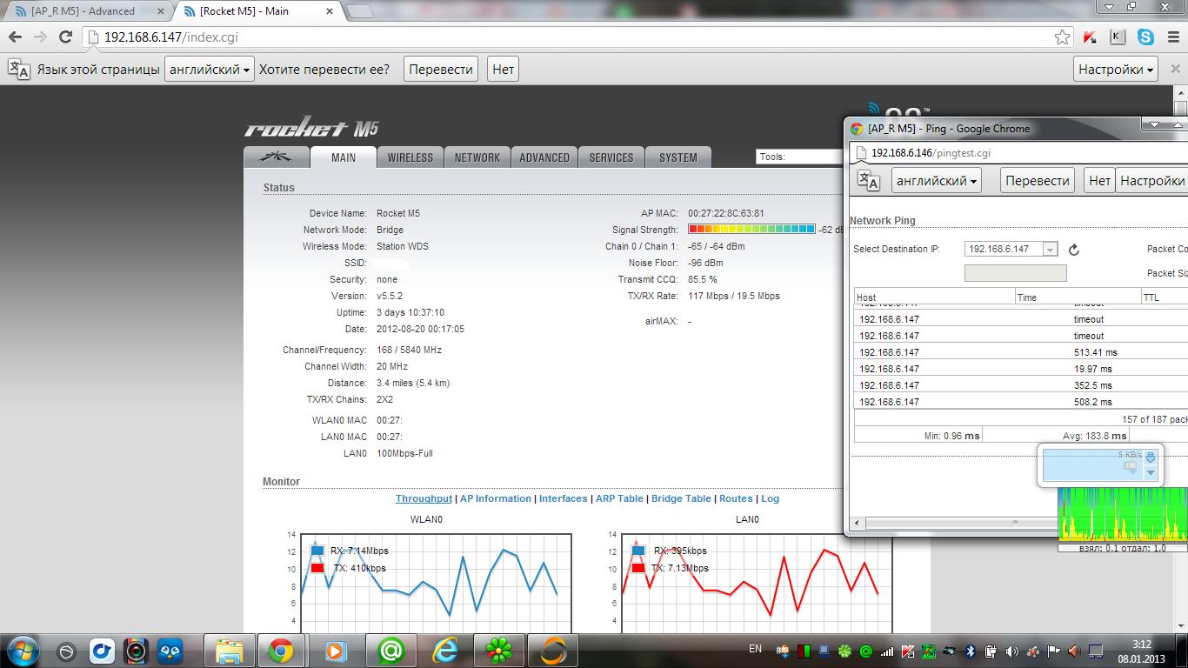Launch Internet Explorer from the taskbar
This screenshot has width=1188, height=668.
pos(445,650)
